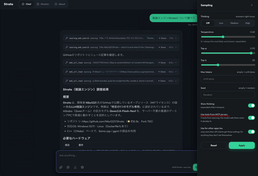
Task: Click the wrench icon on the 0.5 s web_url_read row
Action: pyautogui.click(x=66, y=63)
